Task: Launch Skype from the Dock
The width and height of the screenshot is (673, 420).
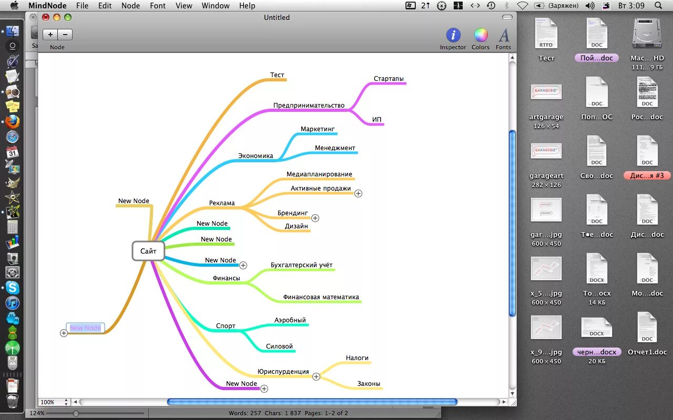Action: (x=12, y=288)
